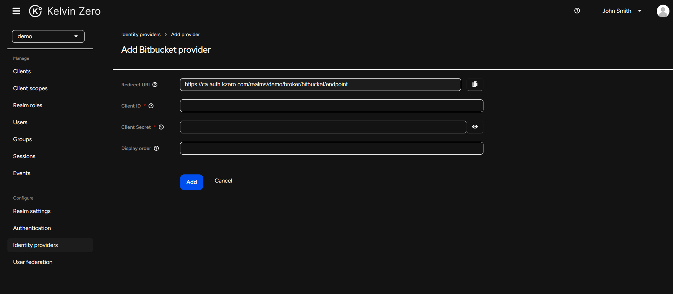Click the blue Add button
Viewport: 673px width, 294px height.
[192, 182]
